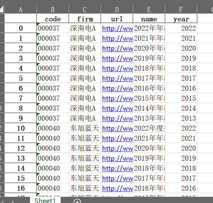Select column B header
213x203 pixels.
tap(52, 9)
